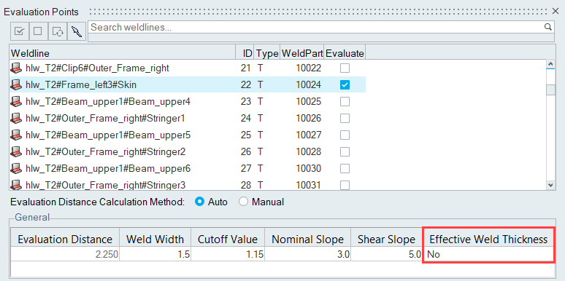Select the pick weldline tool icon
Screen dimensions: 565x281
(x=77, y=31)
